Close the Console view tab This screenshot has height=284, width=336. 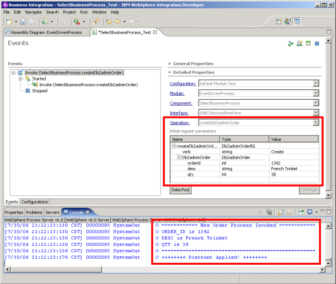tap(88, 212)
